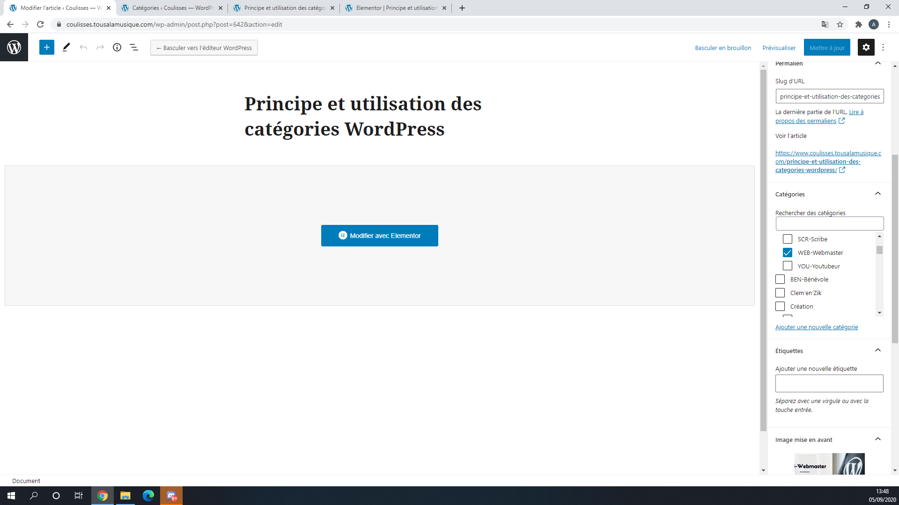Click the Slug d'URL text field
899x505 pixels.
click(829, 96)
